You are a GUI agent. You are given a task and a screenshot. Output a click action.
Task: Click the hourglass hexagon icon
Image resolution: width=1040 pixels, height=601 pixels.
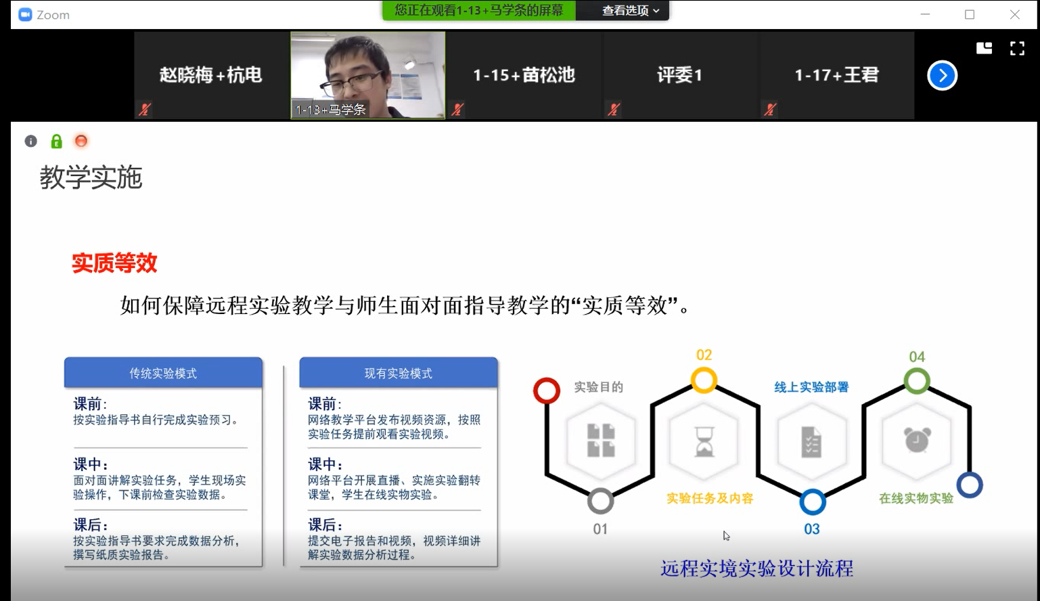pyautogui.click(x=704, y=441)
